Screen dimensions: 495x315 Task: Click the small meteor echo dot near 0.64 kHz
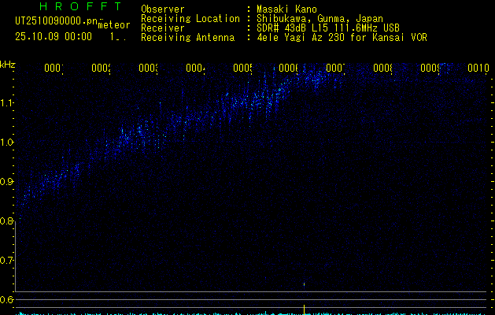[305, 283]
